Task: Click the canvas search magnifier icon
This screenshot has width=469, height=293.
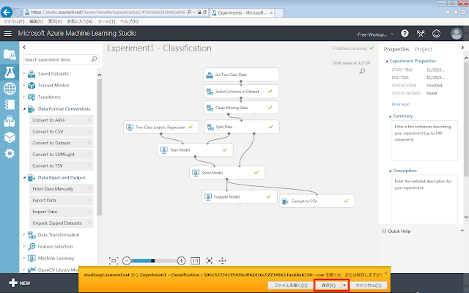Action: [362, 71]
